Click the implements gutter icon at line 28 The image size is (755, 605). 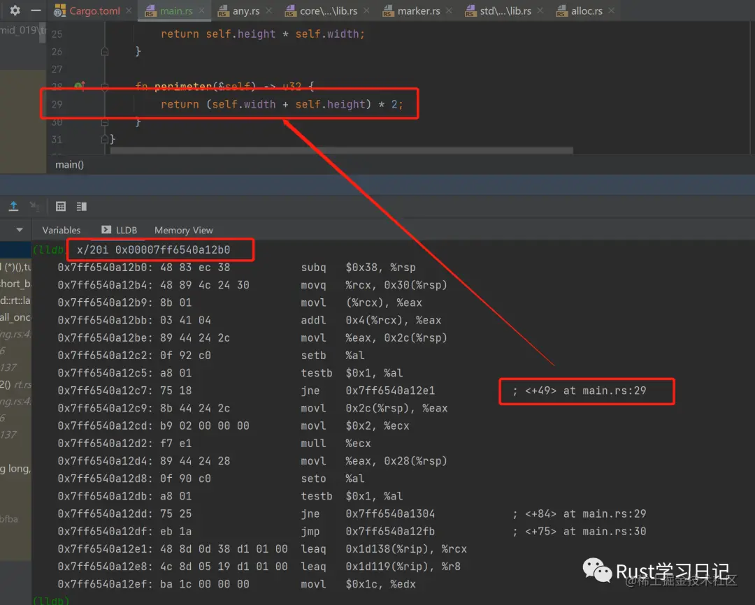pyautogui.click(x=80, y=86)
